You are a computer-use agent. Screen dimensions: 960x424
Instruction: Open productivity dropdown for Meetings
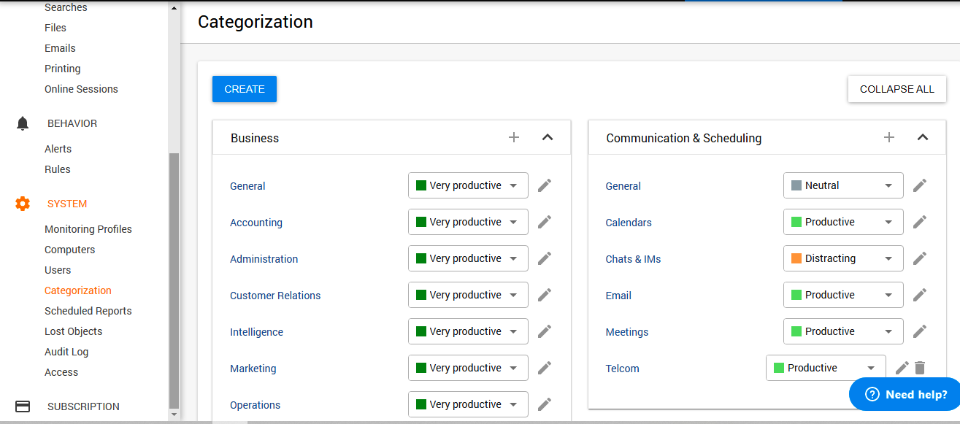click(x=843, y=331)
